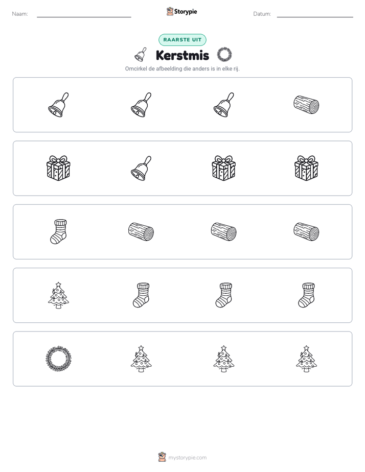Select the last gift box in row two

(x=306, y=168)
